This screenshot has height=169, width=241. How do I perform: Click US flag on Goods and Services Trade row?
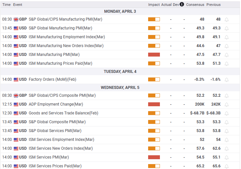[16, 113]
